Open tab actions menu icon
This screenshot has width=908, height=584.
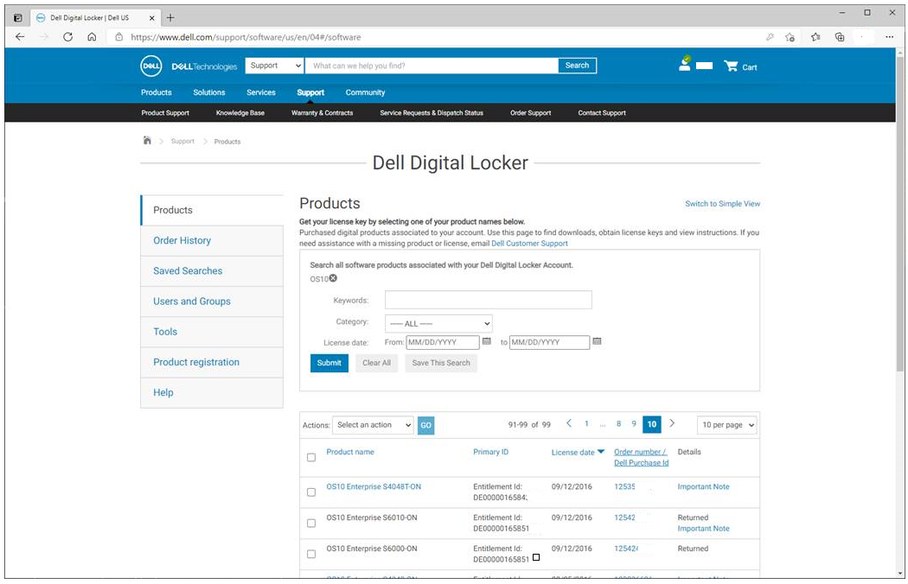coord(18,18)
